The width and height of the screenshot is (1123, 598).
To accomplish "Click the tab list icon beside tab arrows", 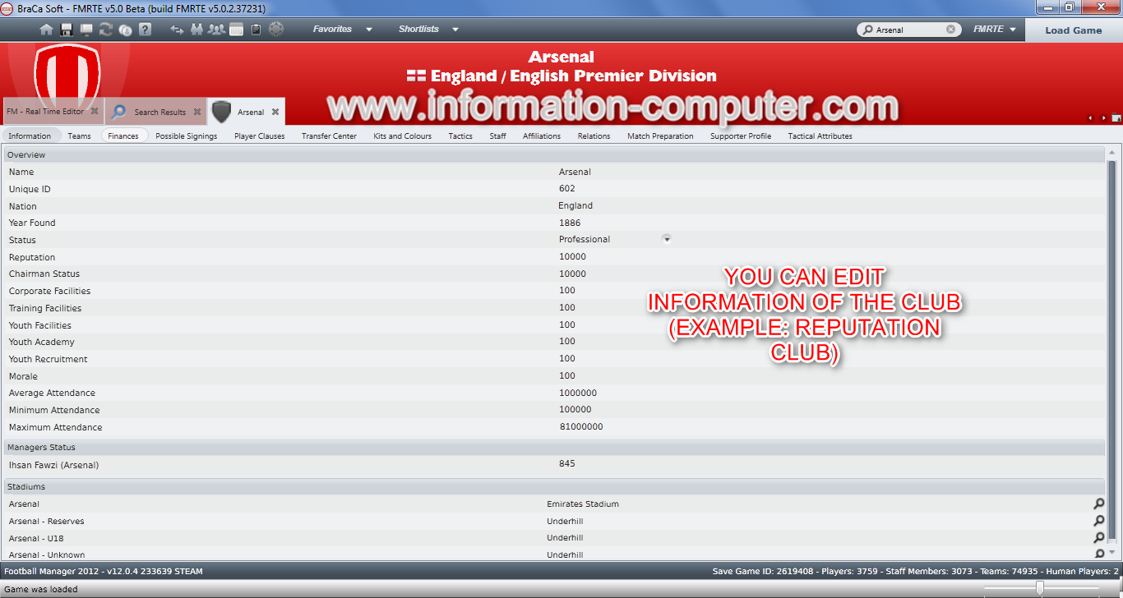I will click(x=1116, y=118).
